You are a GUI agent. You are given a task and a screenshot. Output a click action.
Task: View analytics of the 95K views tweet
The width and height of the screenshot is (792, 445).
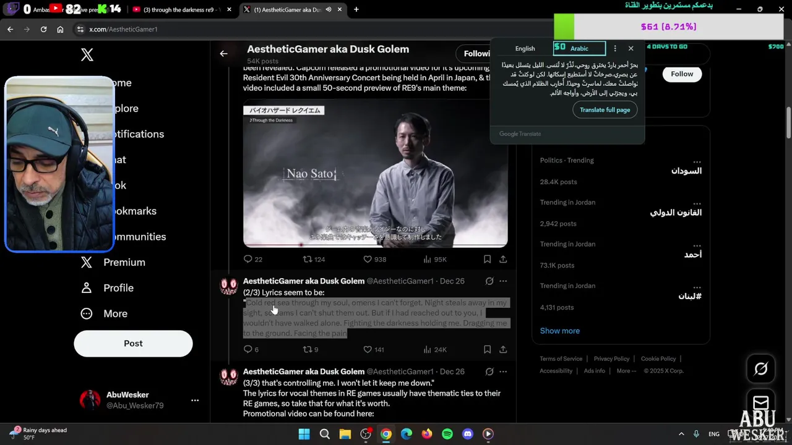[428, 259]
